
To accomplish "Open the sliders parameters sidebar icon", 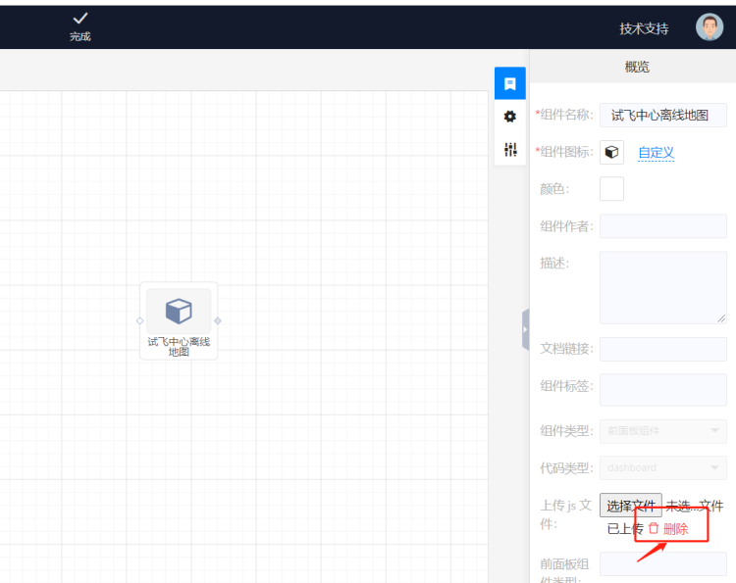I will (x=510, y=149).
